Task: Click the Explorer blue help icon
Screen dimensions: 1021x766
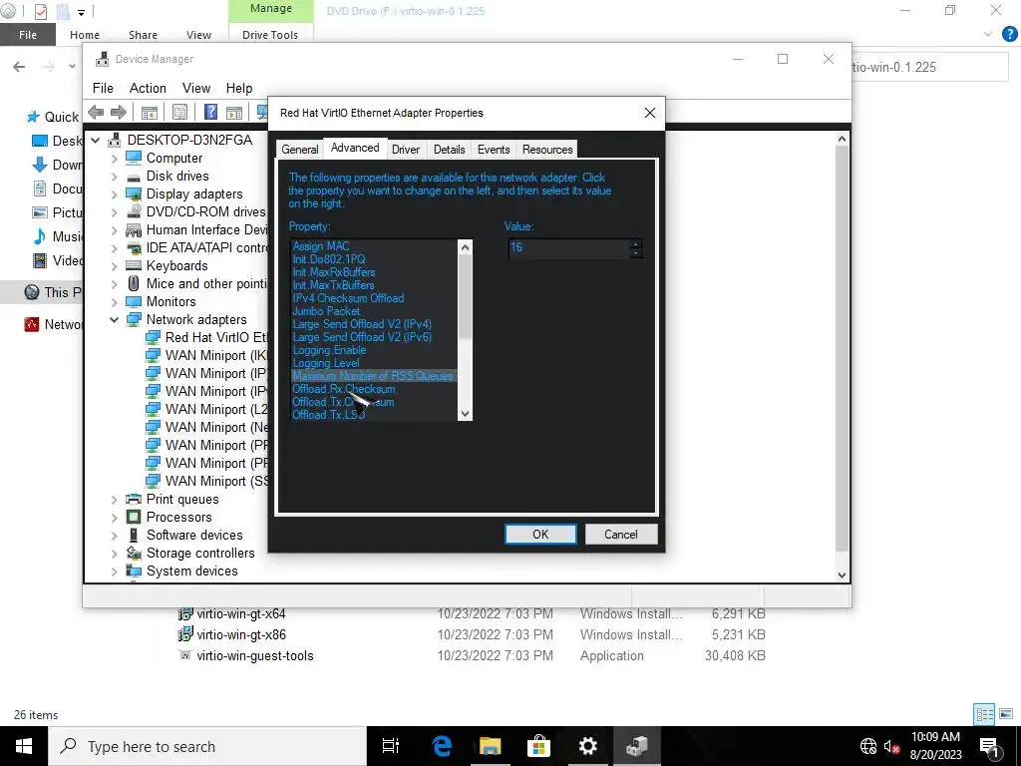Action: [x=1009, y=34]
